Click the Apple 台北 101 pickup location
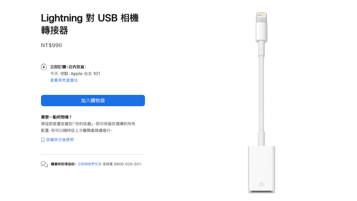 (x=85, y=74)
